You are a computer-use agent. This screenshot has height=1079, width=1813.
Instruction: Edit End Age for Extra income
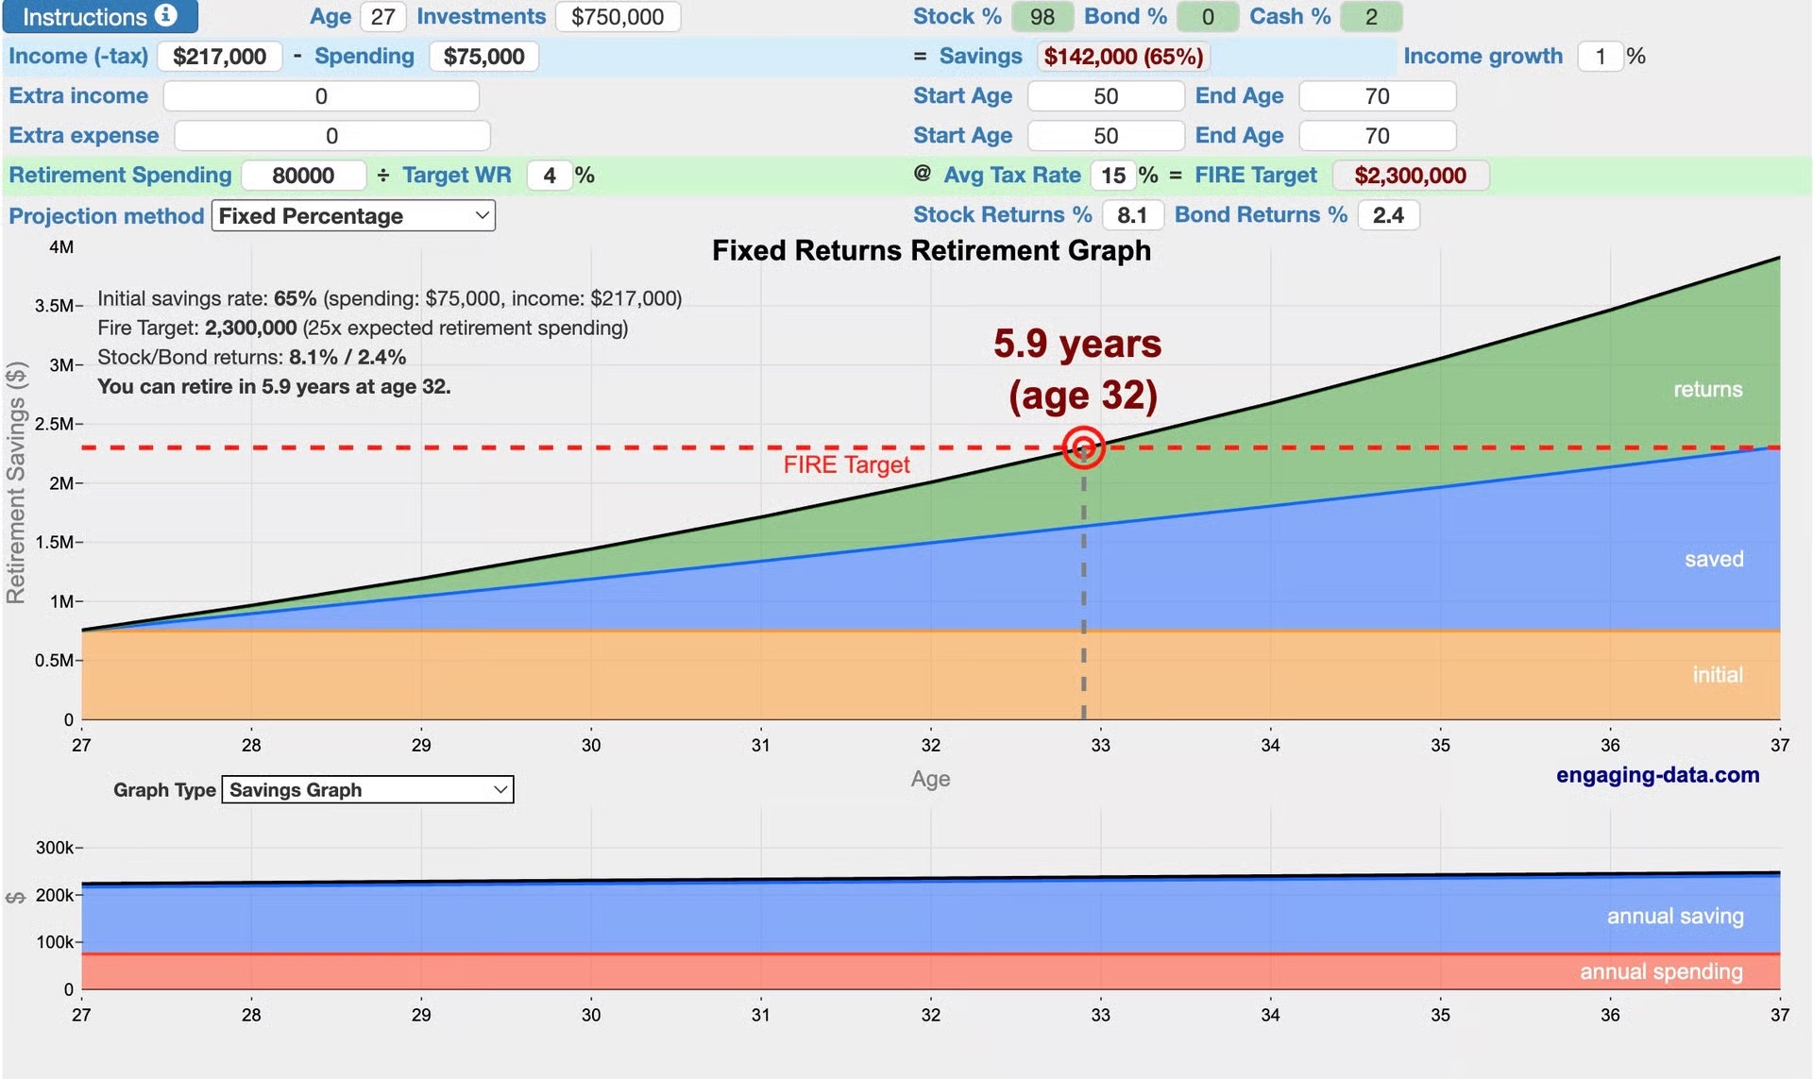click(x=1378, y=96)
